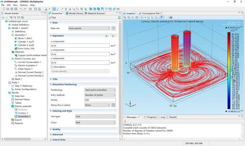Image resolution: width=245 pixels, height=146 pixels.
Task: Click the green plus Replace Expression icon
Action: [106, 36]
